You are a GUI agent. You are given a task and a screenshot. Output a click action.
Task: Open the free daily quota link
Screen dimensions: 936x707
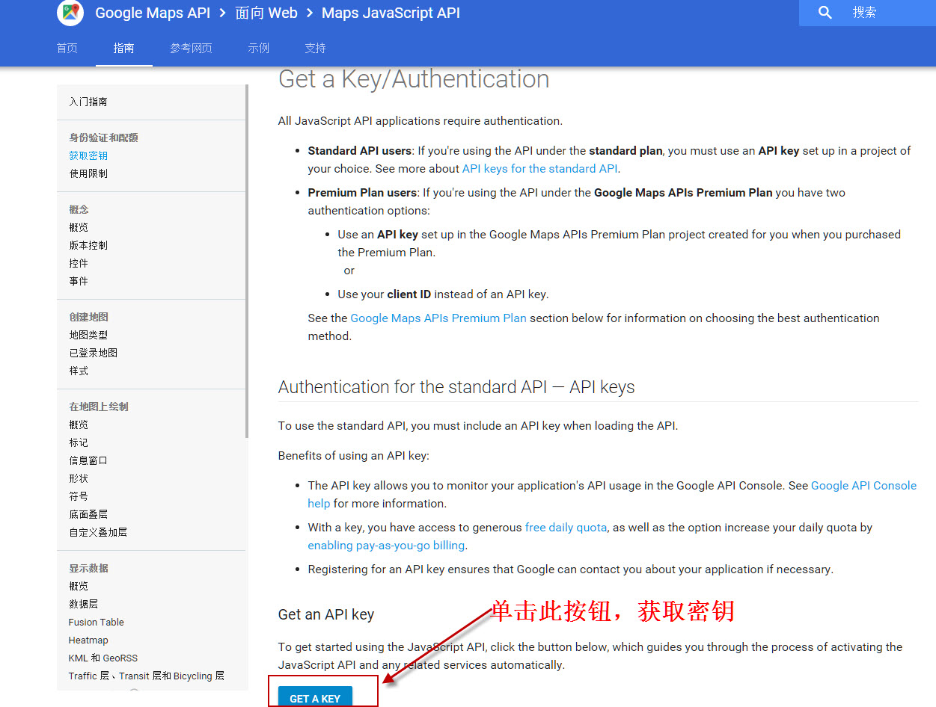[x=566, y=528]
